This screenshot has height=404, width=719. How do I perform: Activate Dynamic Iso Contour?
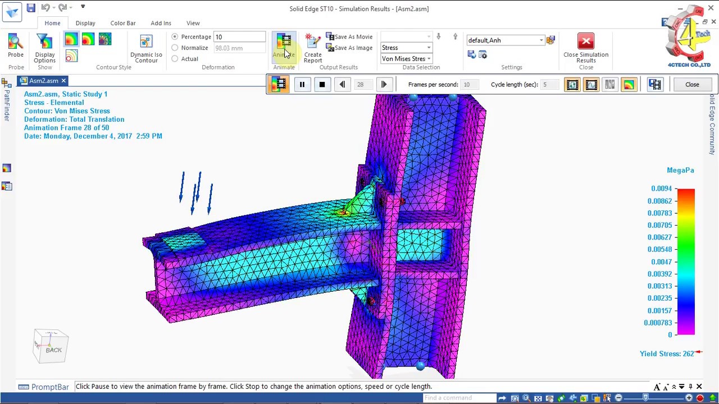[x=146, y=48]
